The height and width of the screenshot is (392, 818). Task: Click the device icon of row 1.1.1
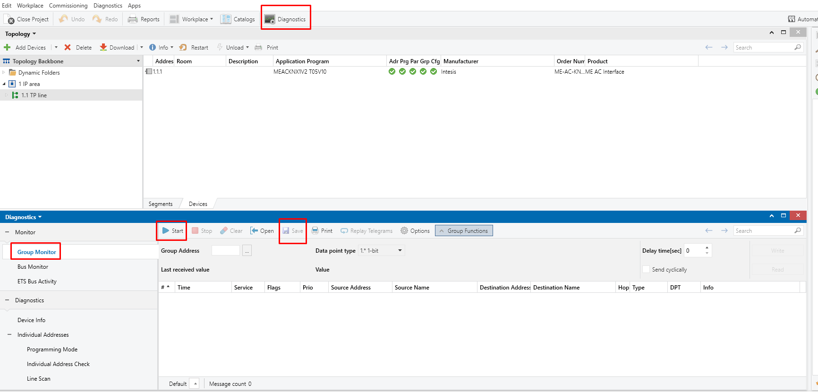[149, 72]
